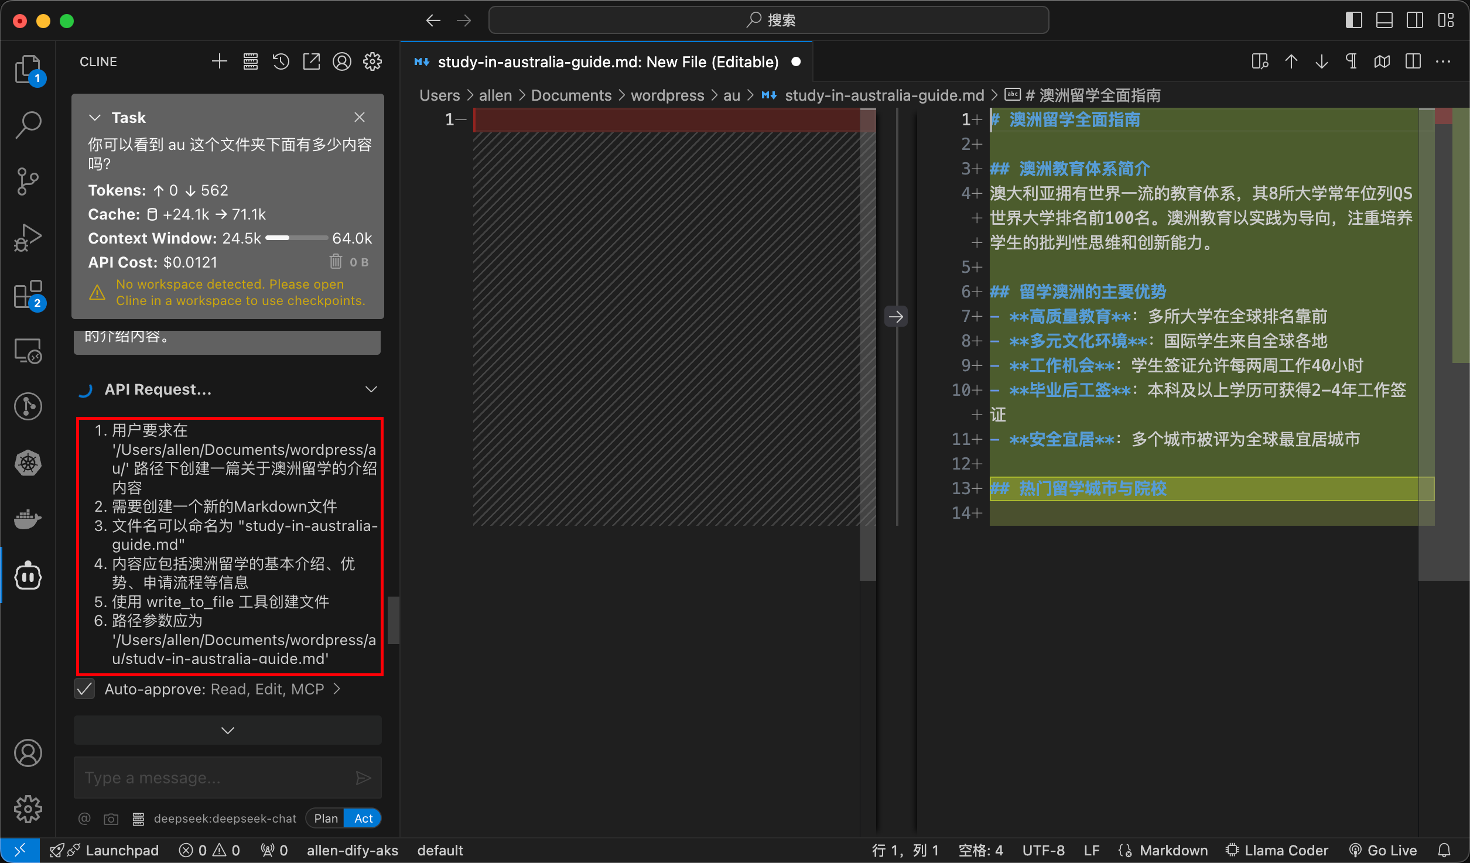
Task: Click the Documents breadcrumb segment
Action: [x=571, y=95]
